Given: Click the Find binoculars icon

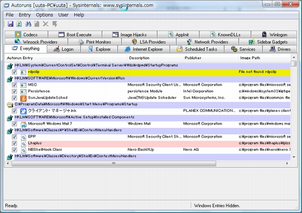Looking at the screenshot, I should click(28, 24).
